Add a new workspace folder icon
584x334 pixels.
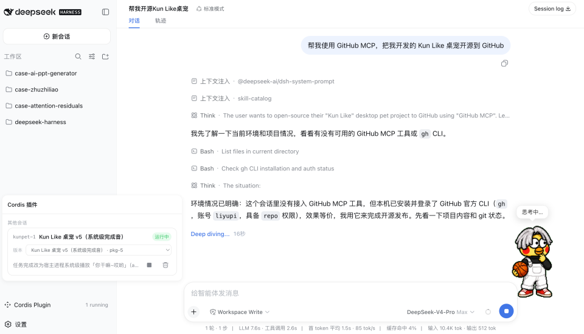tap(105, 57)
